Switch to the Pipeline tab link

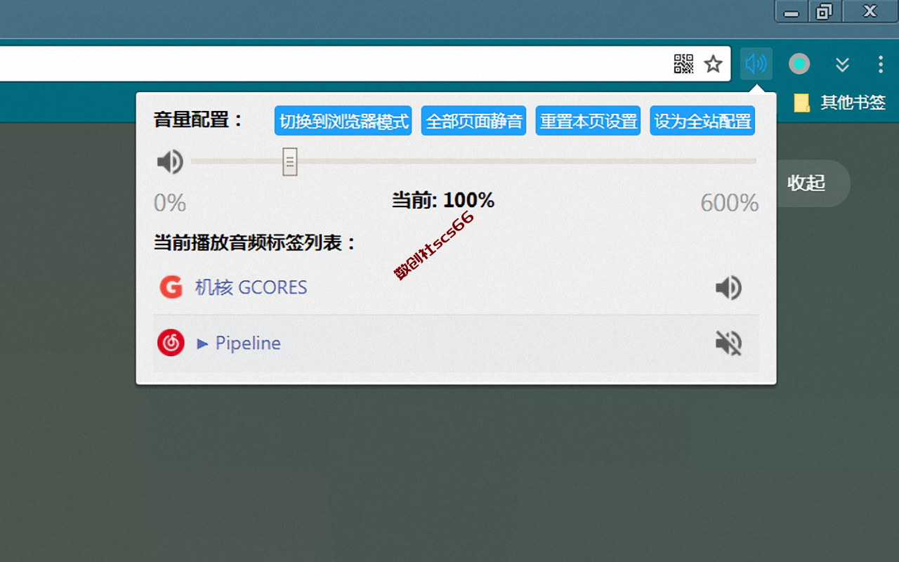(239, 344)
